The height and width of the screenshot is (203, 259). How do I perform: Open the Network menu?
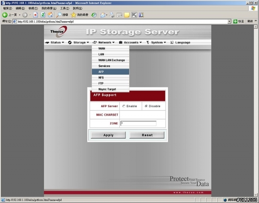(104, 42)
